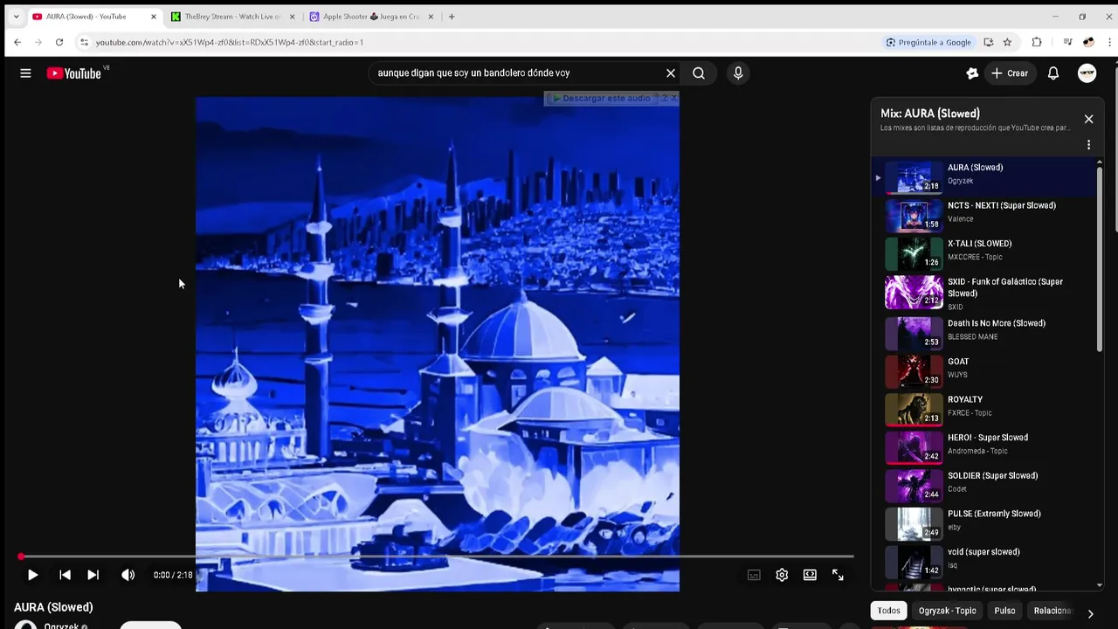Click sparkle icon next to Crear
Screen dimensions: 1118x629
(972, 73)
